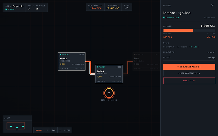Click Core · Block #0 label
Screen dimensions: 218x136
[109, 100]
